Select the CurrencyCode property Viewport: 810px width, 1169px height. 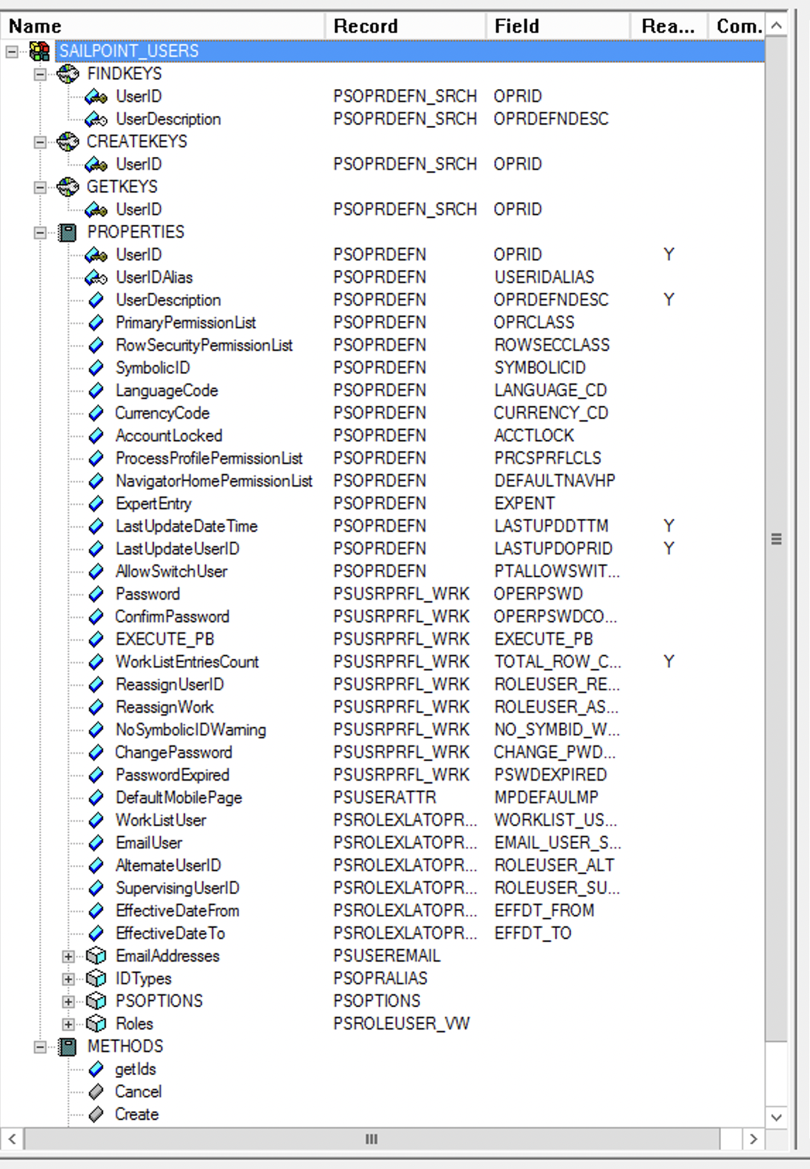click(x=163, y=413)
